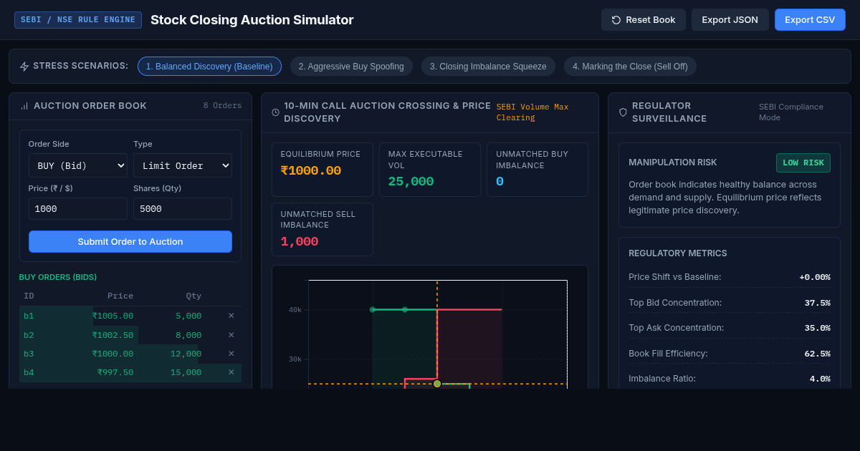The width and height of the screenshot is (860, 451).
Task: Click the shield Regulator Surveillance icon
Action: 623,112
